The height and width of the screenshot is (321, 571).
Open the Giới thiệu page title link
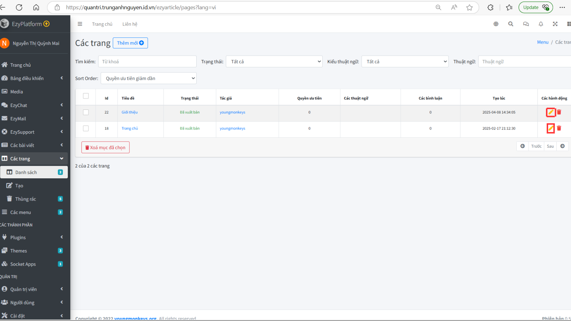[x=130, y=112]
